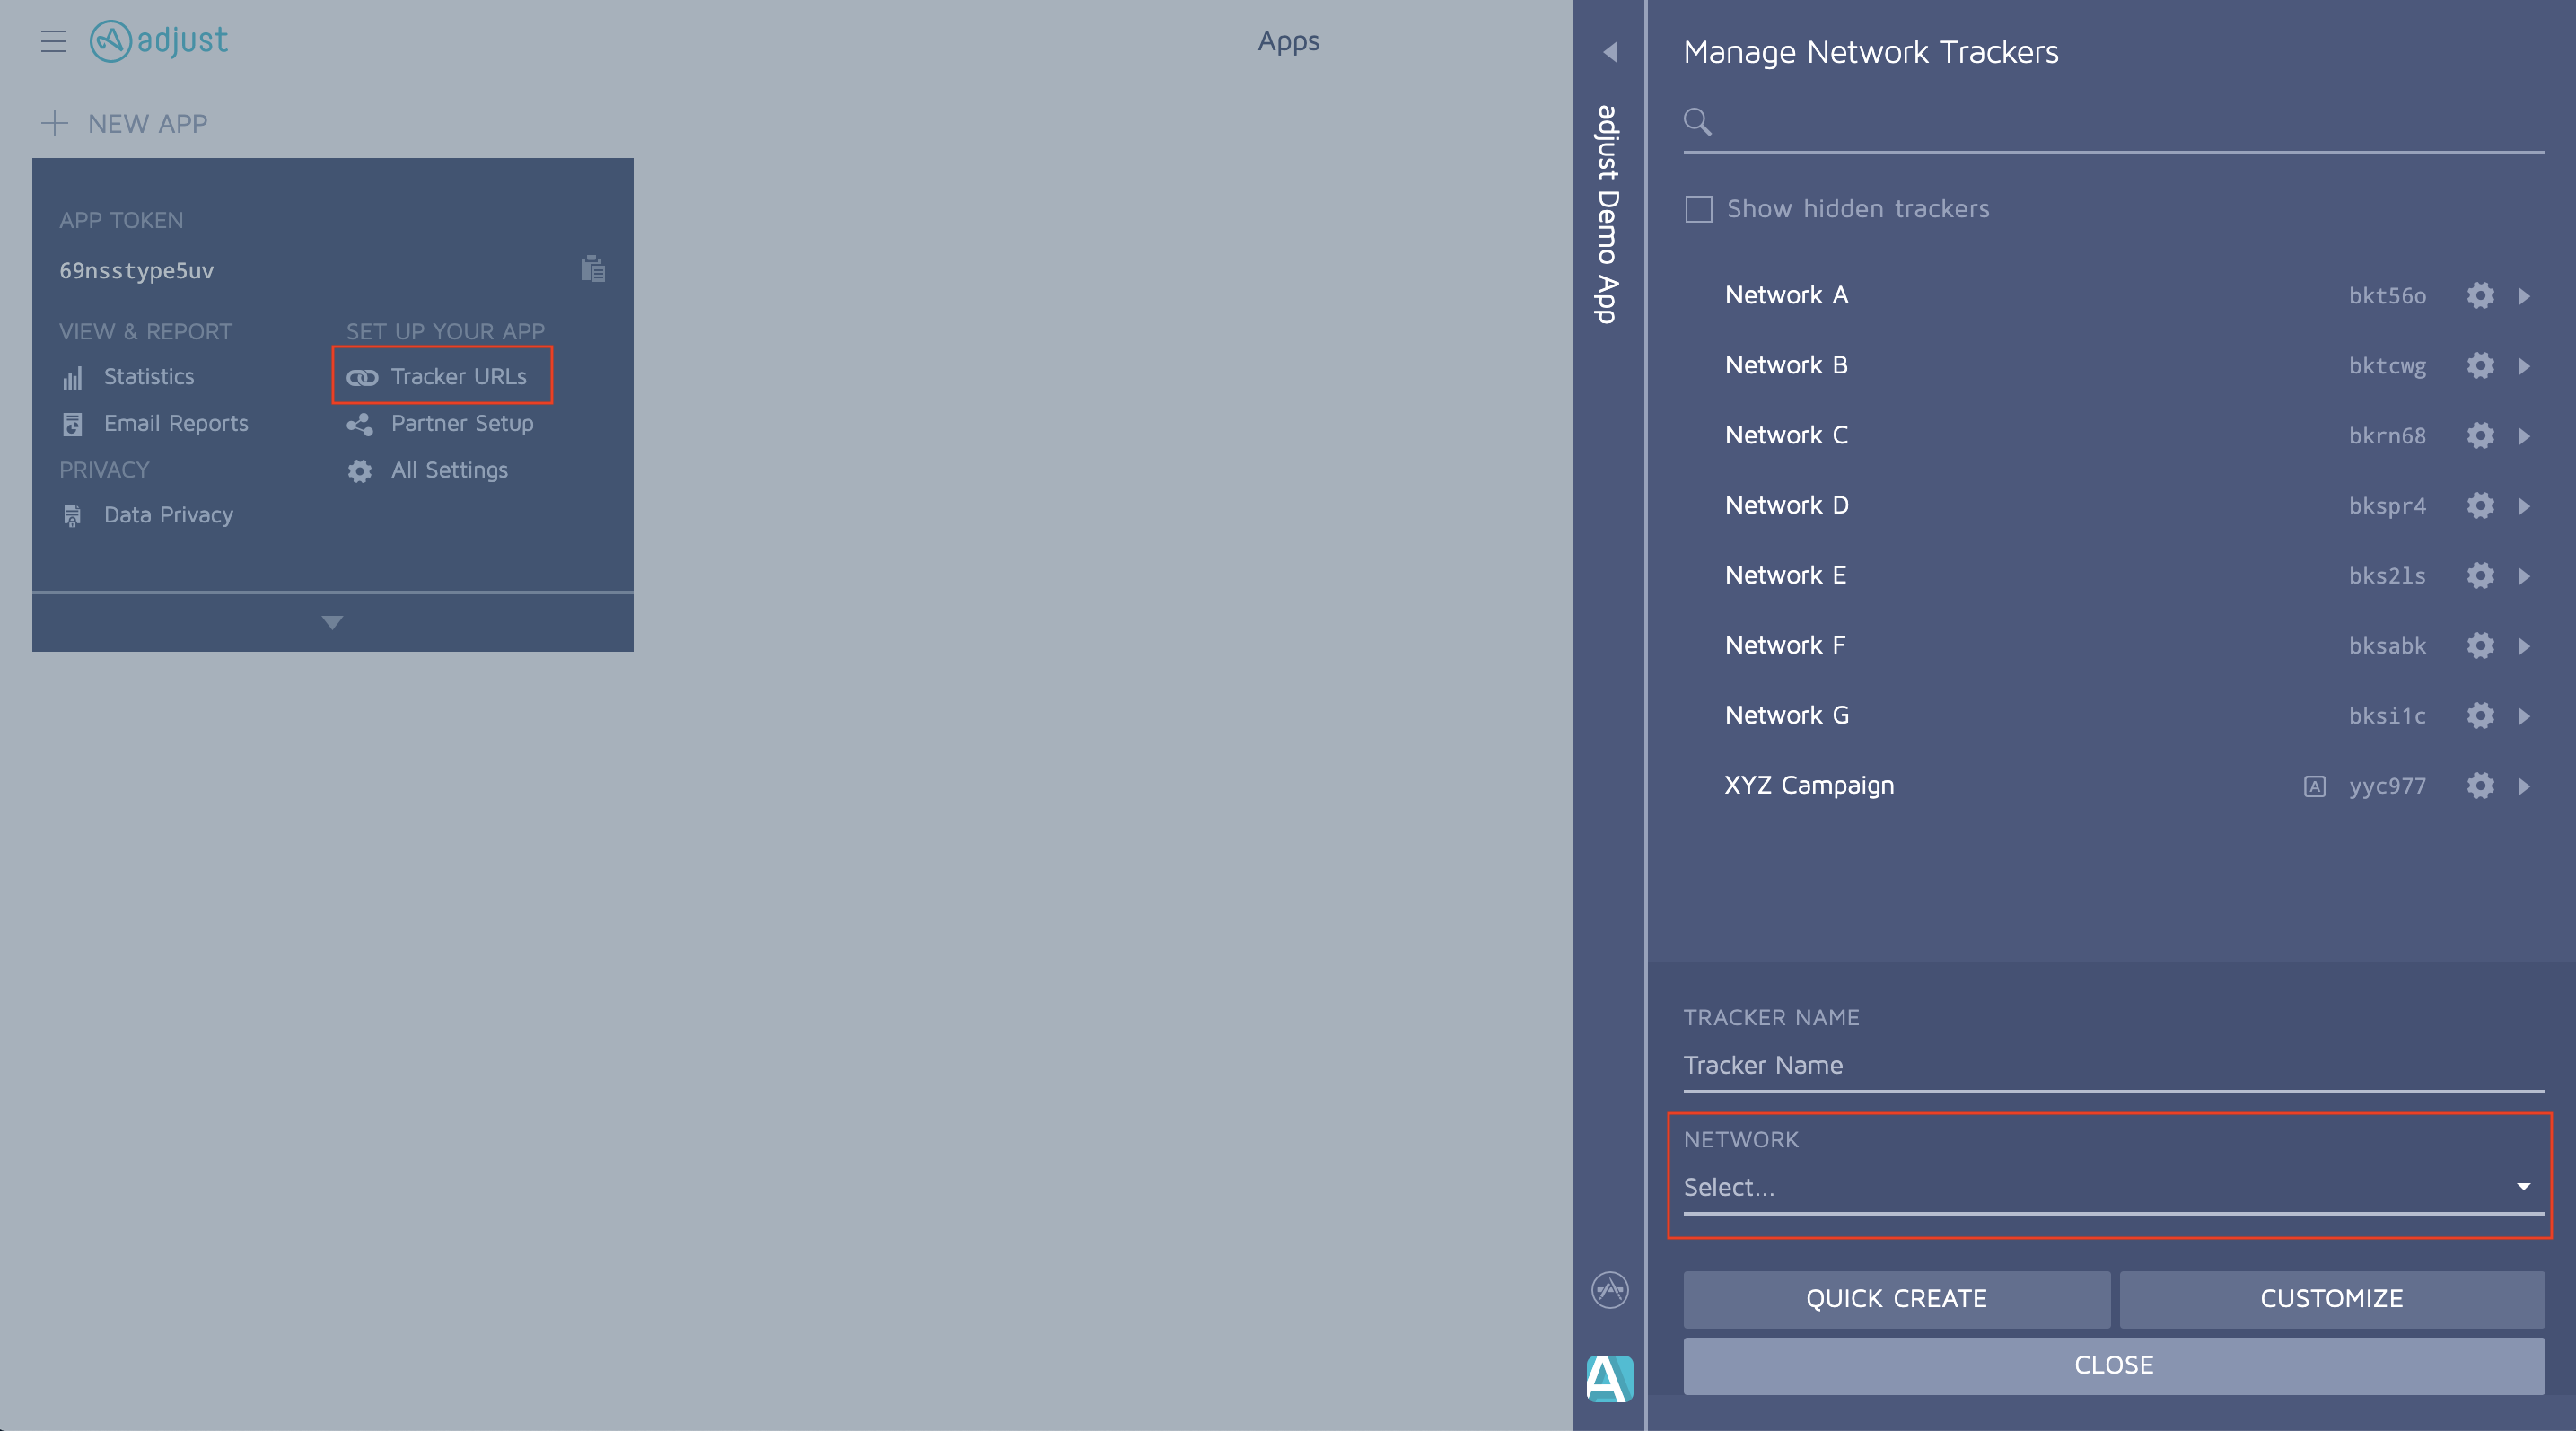Collapse panel with left arrow icon
The image size is (2576, 1431).
pyautogui.click(x=1610, y=52)
